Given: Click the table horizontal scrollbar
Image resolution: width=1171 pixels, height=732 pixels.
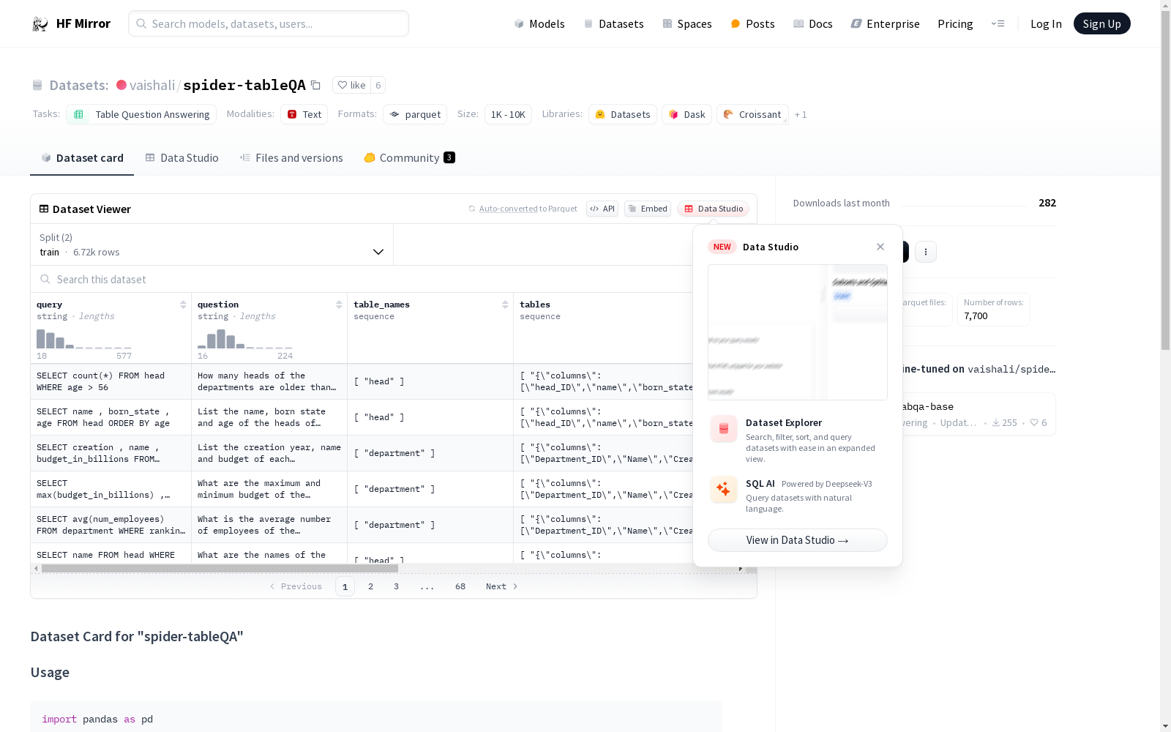Looking at the screenshot, I should (220, 568).
